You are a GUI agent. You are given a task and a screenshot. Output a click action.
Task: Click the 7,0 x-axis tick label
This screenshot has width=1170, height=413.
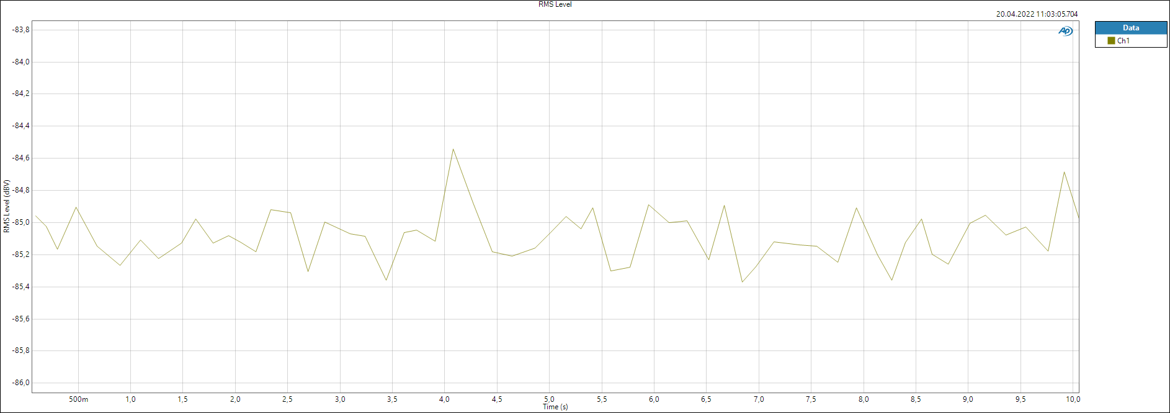(x=759, y=399)
